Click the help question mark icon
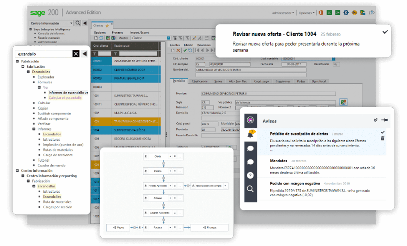The image size is (407, 246). 250,175
